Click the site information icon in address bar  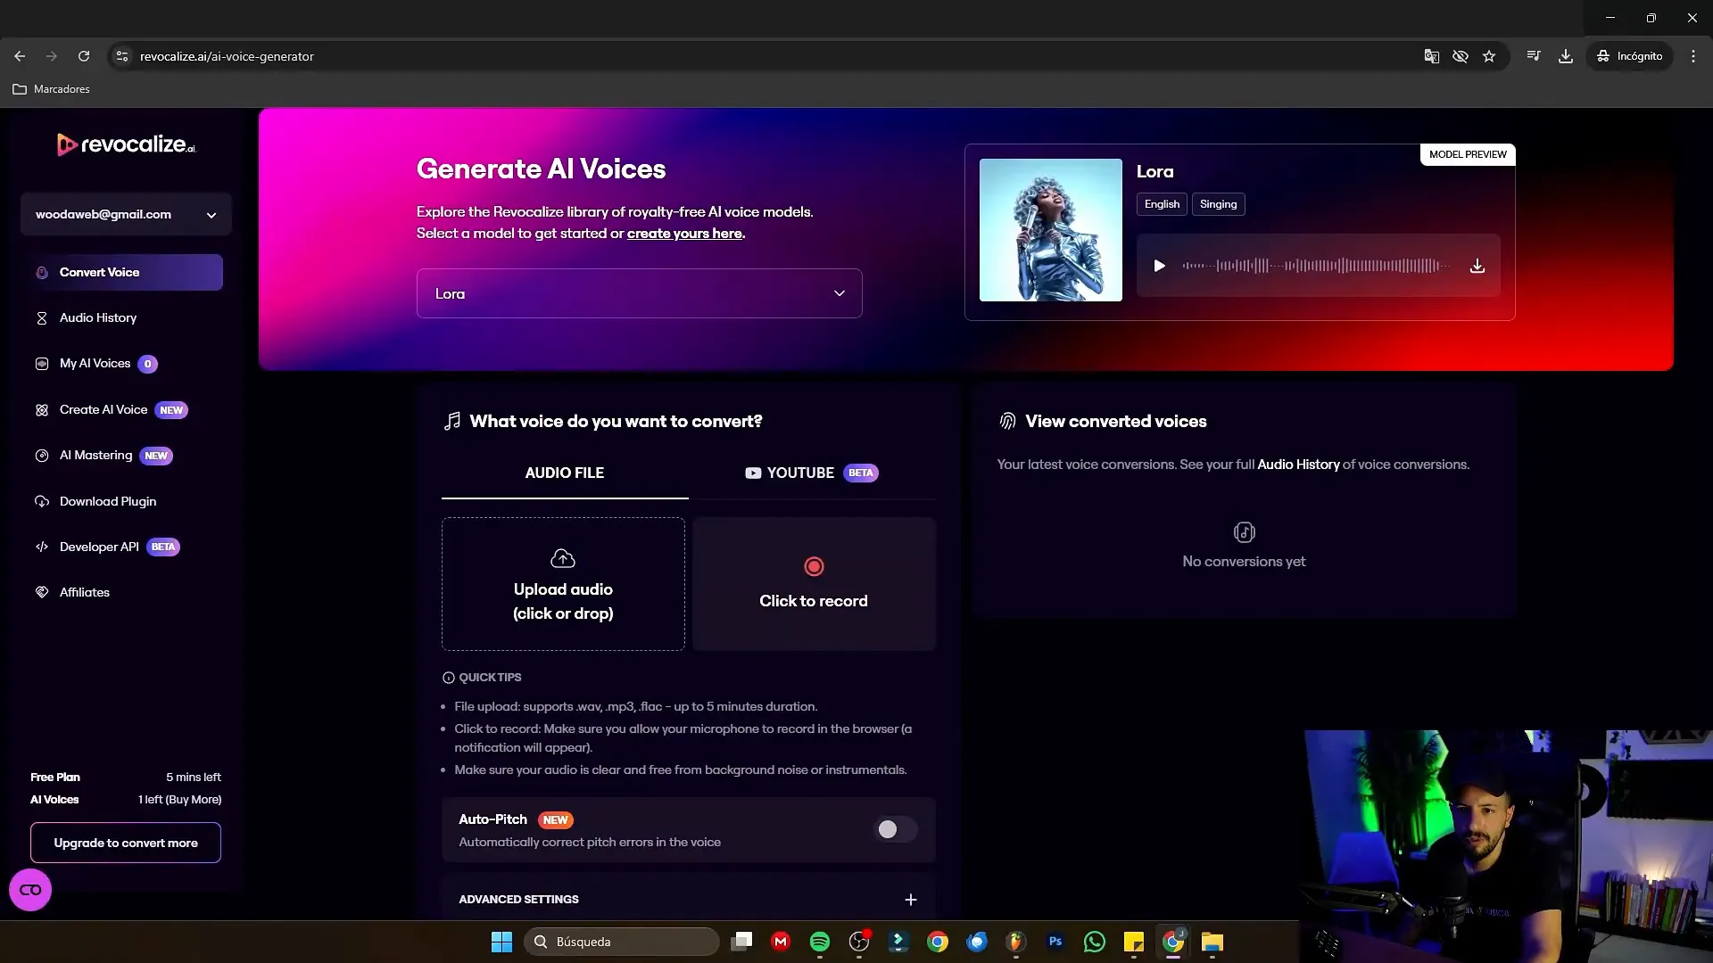122,56
